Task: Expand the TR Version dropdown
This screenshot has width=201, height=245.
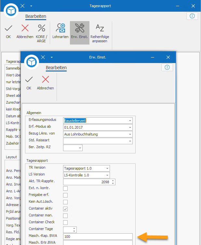Action: [107, 168]
